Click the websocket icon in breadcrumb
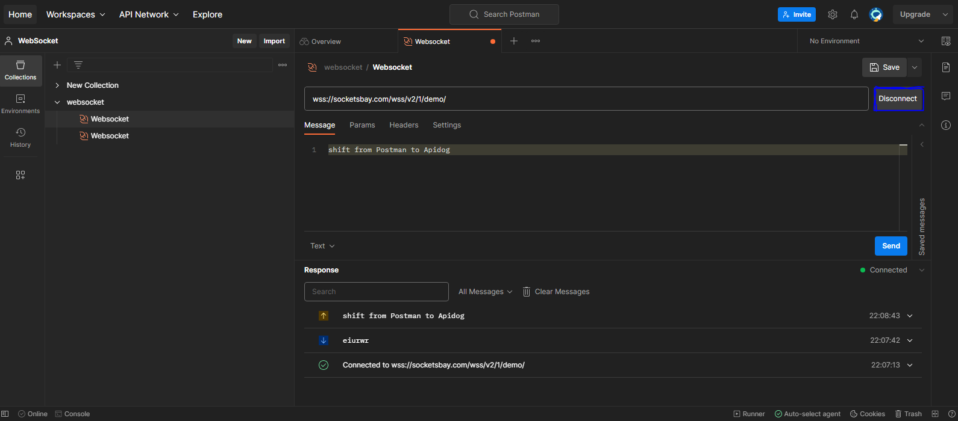 (x=312, y=67)
